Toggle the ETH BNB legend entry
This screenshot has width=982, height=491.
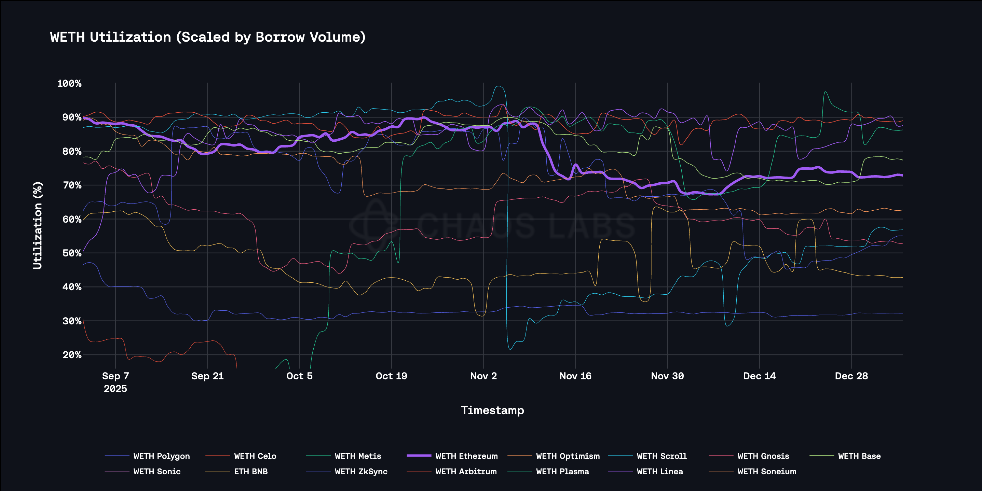(x=250, y=471)
